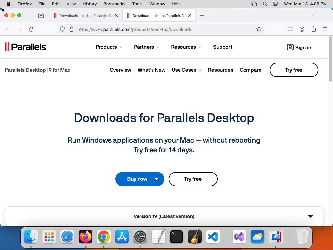The image size is (333, 250).
Task: Open Control Center in menu bar
Action: click(x=276, y=4)
